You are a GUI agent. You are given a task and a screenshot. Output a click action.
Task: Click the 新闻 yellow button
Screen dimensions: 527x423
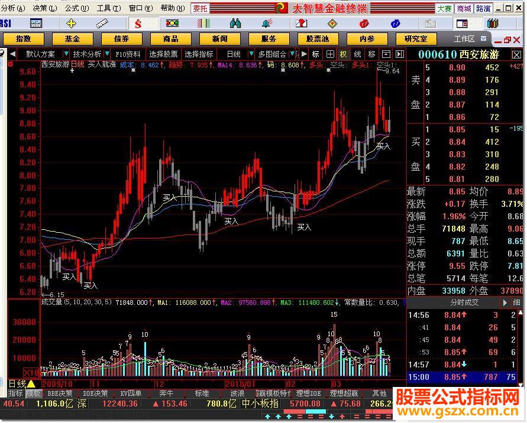click(x=219, y=39)
